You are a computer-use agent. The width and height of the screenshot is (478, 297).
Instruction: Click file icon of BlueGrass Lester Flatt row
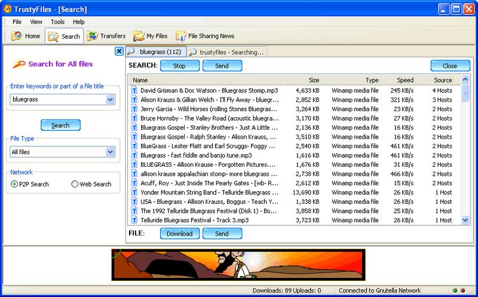[134, 146]
